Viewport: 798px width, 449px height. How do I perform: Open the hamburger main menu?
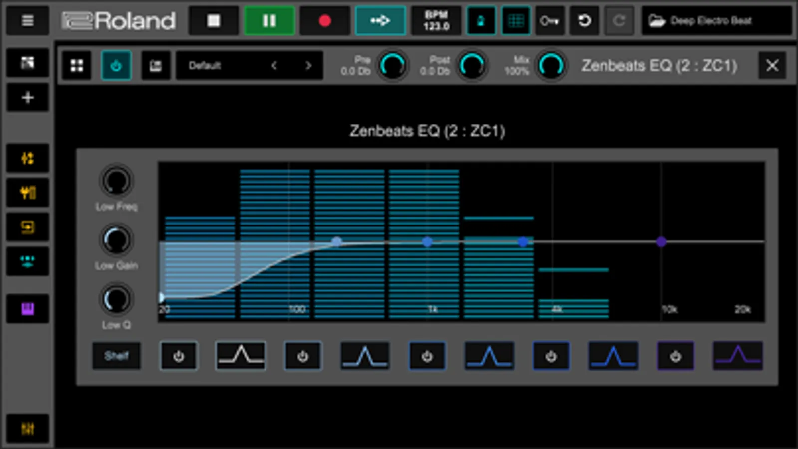tap(28, 21)
